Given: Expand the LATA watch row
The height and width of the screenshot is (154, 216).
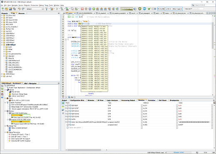Looking at the screenshot, I should point(66,119).
